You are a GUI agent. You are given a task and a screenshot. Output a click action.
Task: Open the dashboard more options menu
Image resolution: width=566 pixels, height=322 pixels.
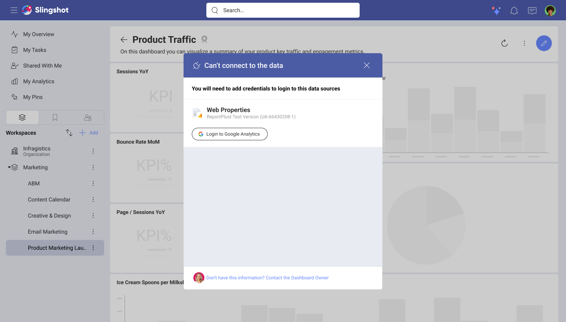[x=524, y=43]
